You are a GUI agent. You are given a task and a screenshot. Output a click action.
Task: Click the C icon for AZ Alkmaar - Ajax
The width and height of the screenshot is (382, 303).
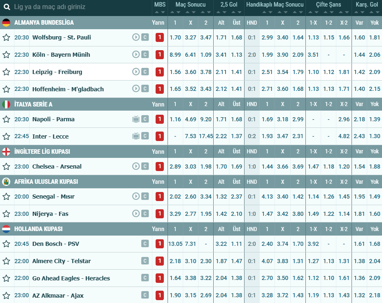[x=145, y=295]
